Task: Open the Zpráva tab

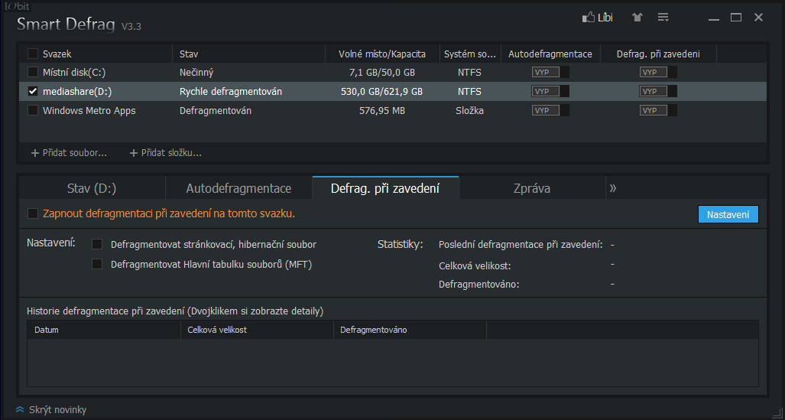Action: 532,188
